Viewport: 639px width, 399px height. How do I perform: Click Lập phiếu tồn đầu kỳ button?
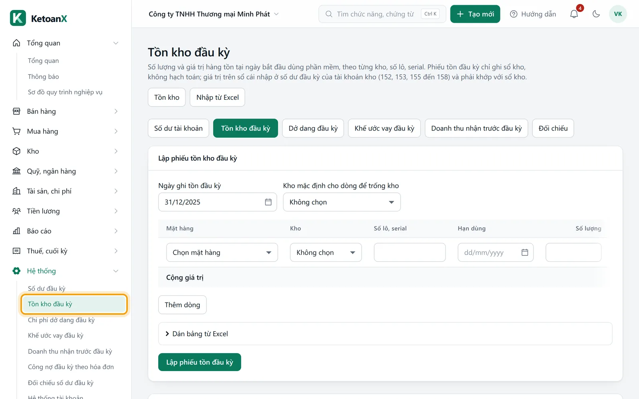200,362
